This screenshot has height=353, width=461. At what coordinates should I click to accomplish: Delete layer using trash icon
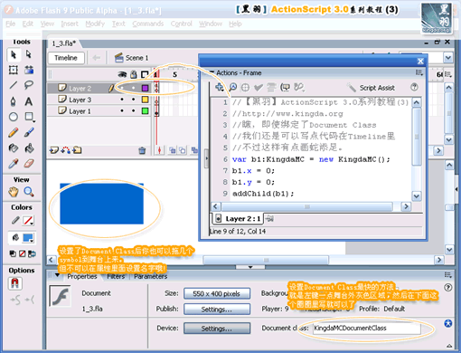click(142, 150)
